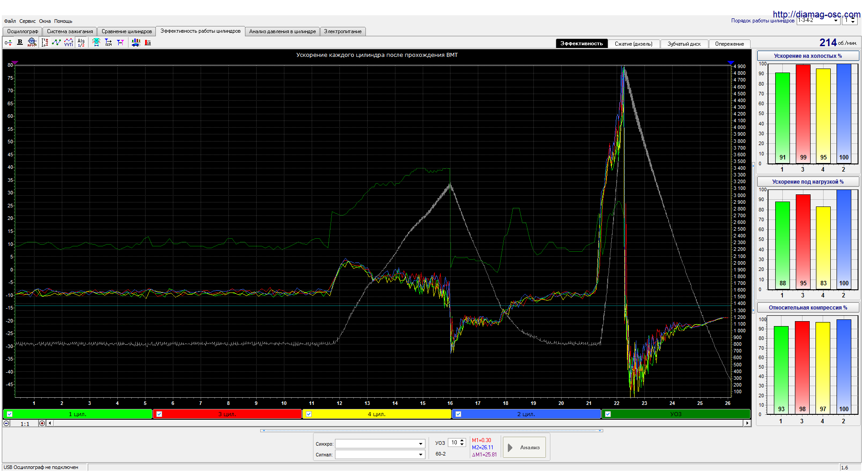Select the Эффективность sub-tab
Image resolution: width=867 pixels, height=473 pixels.
pyautogui.click(x=582, y=43)
